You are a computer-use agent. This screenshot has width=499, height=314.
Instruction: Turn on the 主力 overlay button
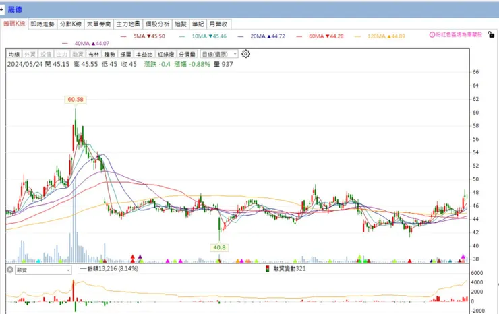62,54
